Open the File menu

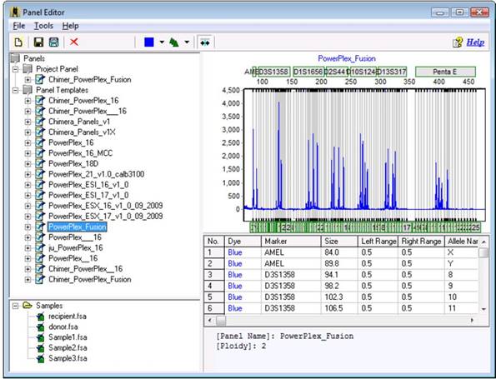[18, 26]
